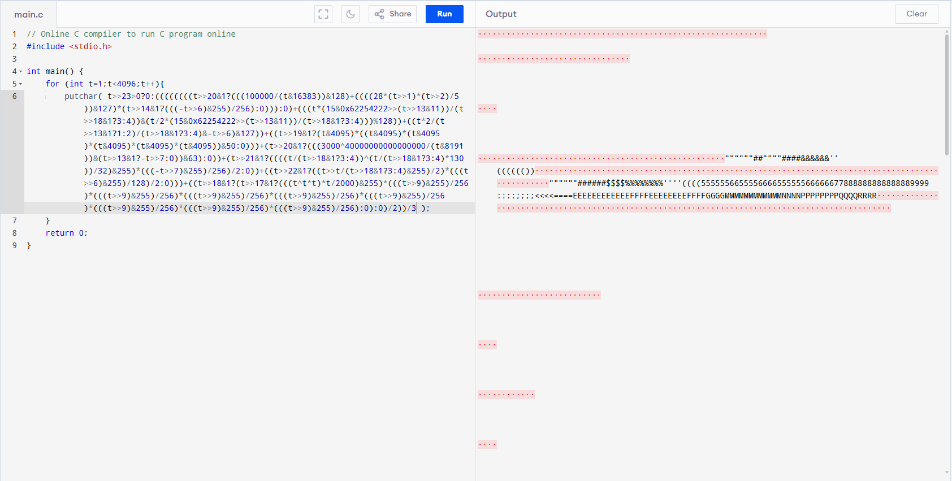952x481 pixels.
Task: Click the scroll down arrow in output
Action: click(x=946, y=473)
